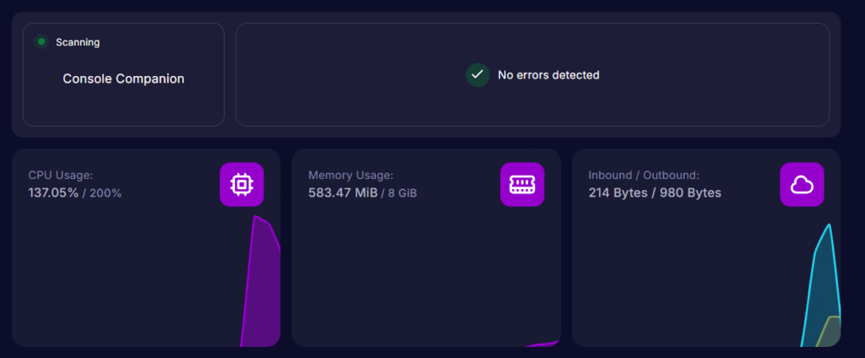The width and height of the screenshot is (865, 358).
Task: Click the 214 Bytes / 980 Bytes value
Action: point(655,193)
